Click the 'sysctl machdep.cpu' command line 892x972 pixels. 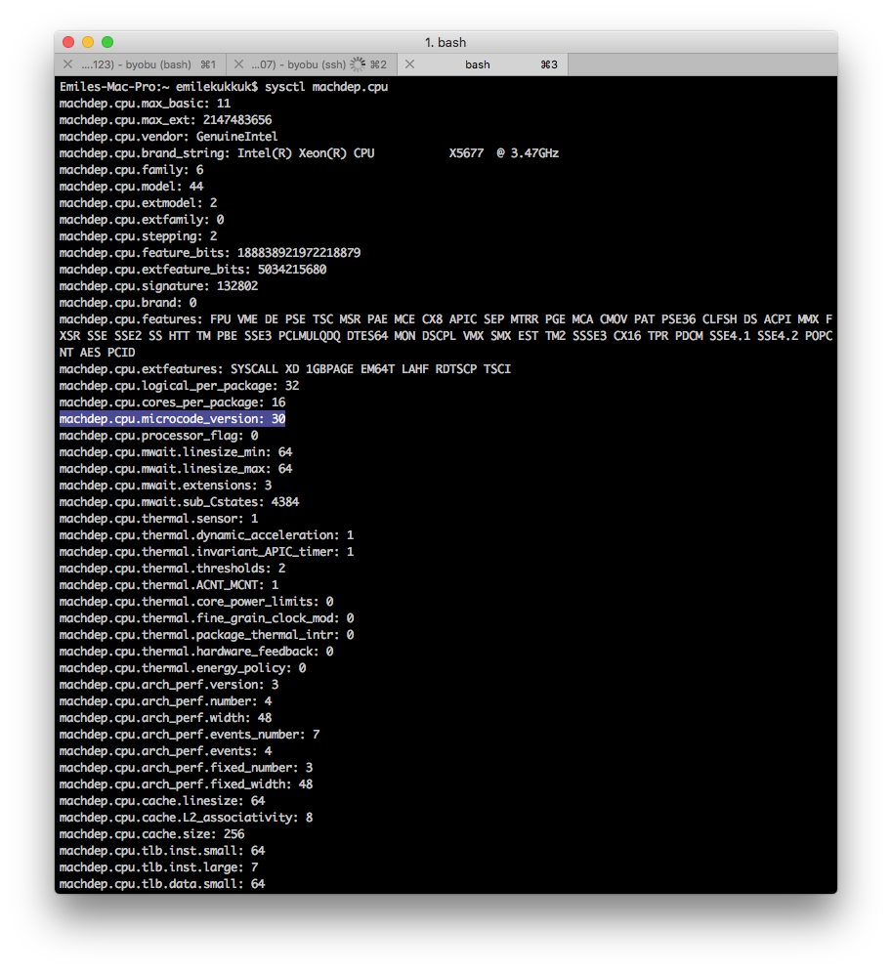point(224,87)
